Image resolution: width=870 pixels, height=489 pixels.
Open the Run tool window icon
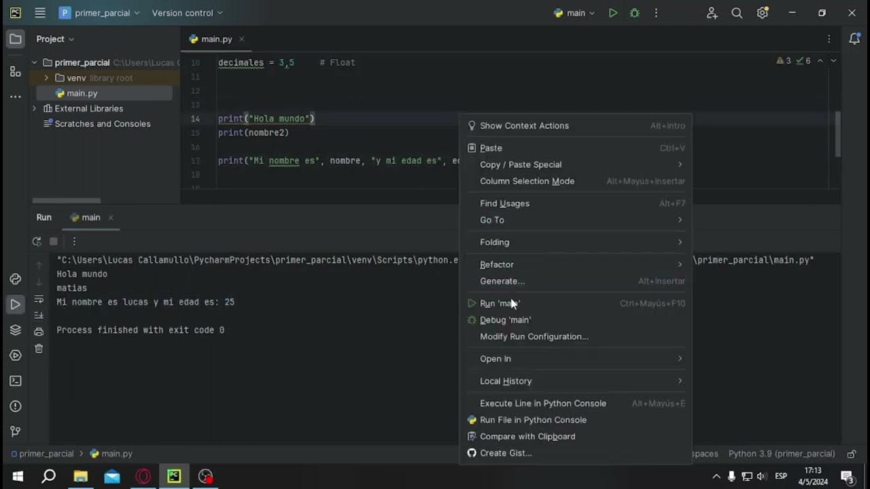(x=15, y=304)
